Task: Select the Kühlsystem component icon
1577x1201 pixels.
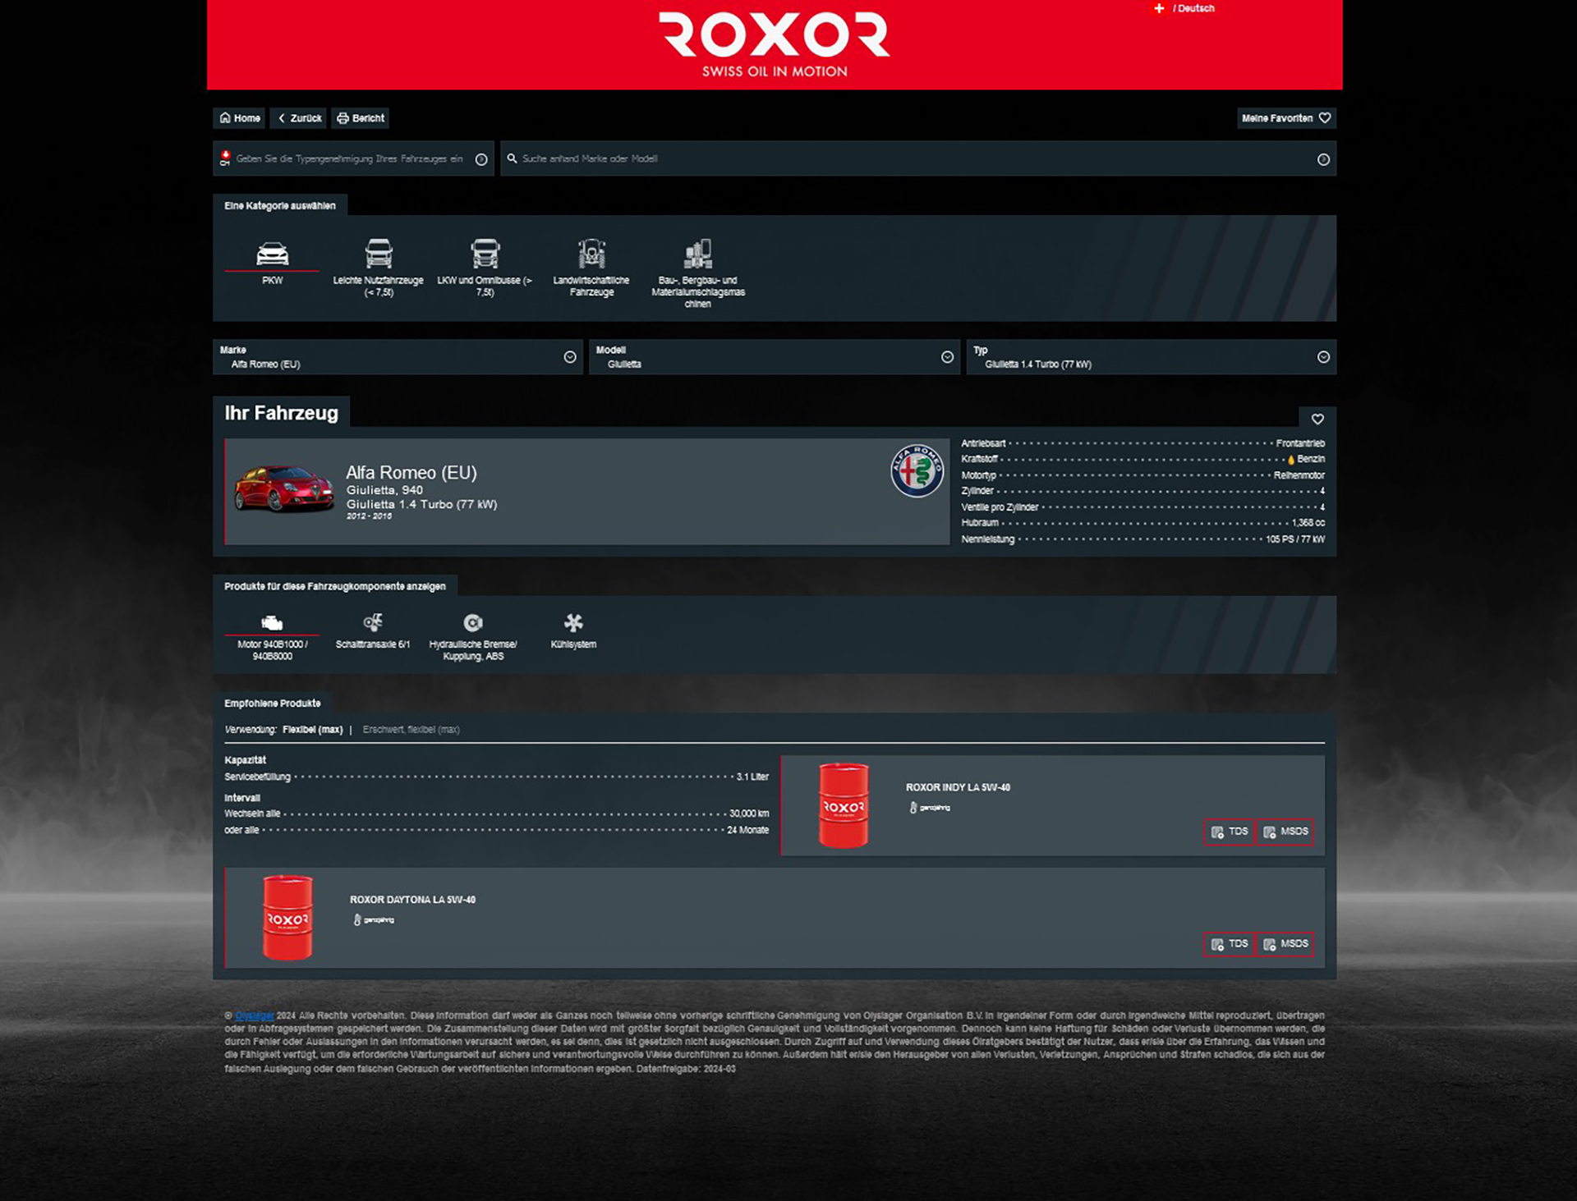Action: (x=573, y=622)
